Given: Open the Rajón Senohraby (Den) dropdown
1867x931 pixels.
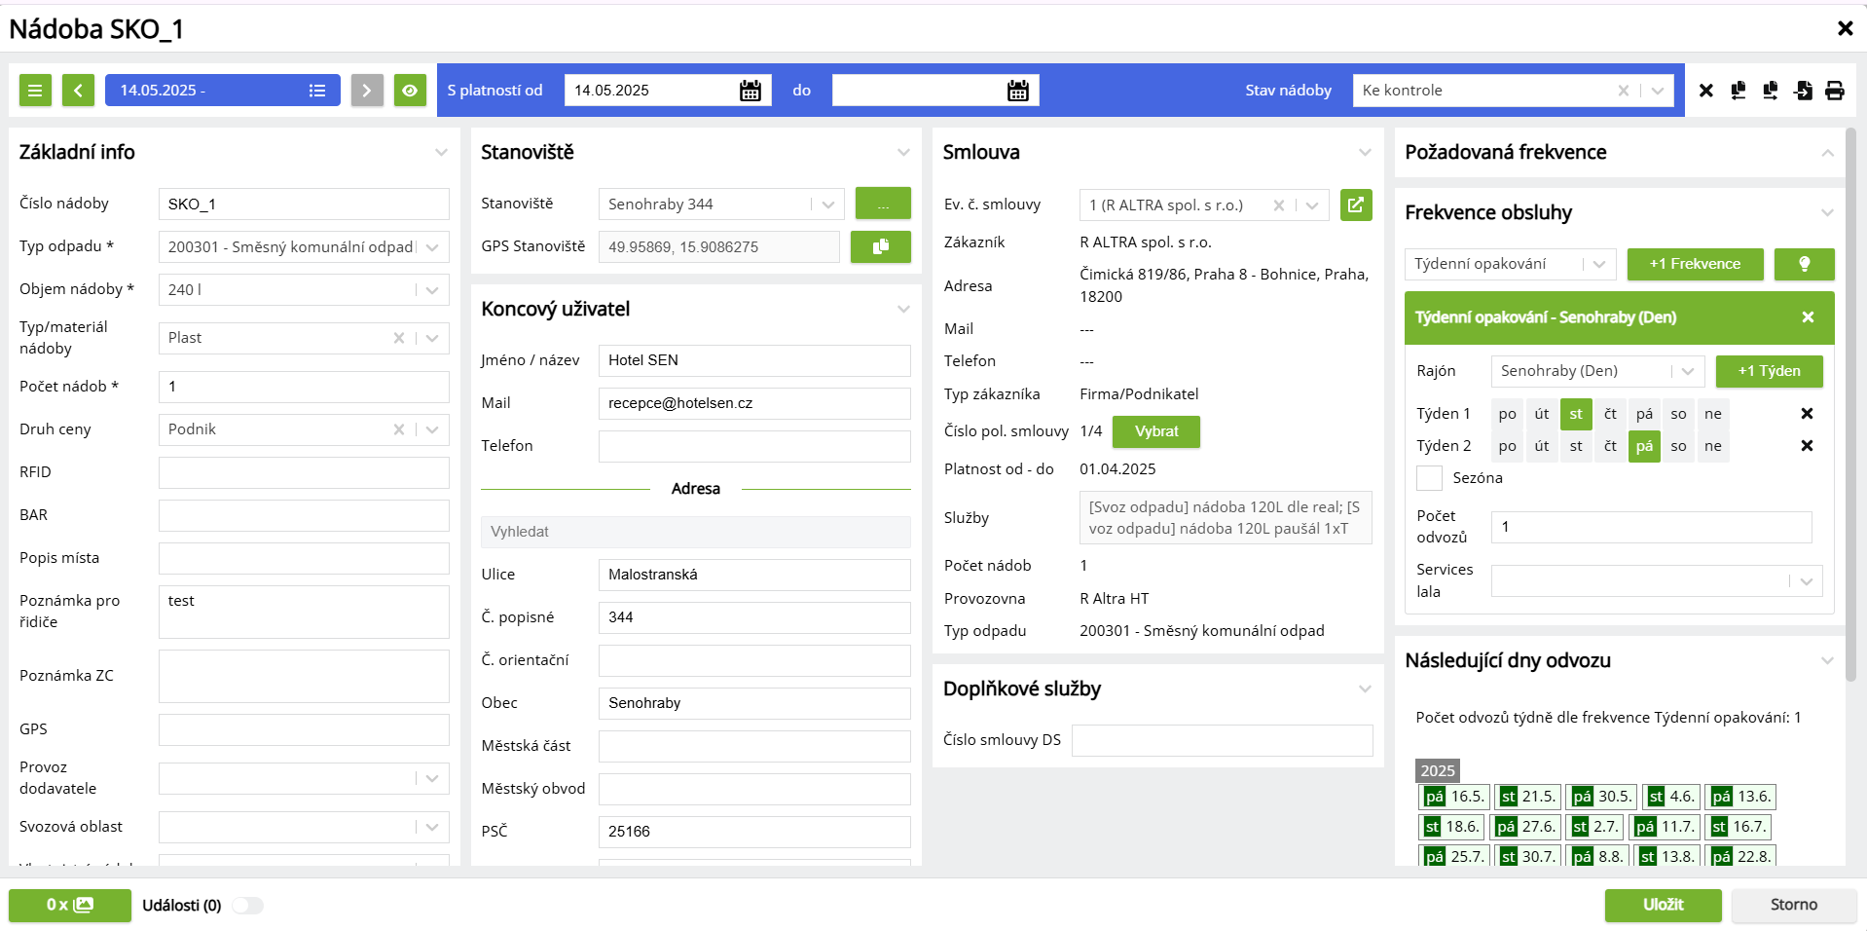Looking at the screenshot, I should (x=1687, y=371).
